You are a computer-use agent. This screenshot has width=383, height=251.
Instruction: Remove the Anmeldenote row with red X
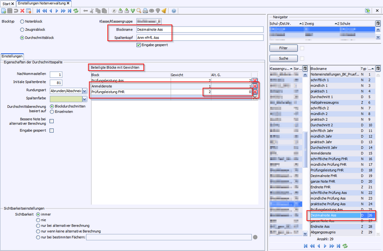(x=255, y=85)
